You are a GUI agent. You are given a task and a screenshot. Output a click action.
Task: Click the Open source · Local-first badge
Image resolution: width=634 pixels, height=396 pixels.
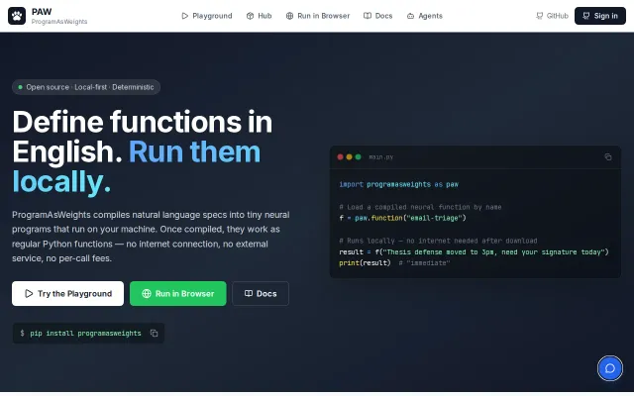coord(86,87)
